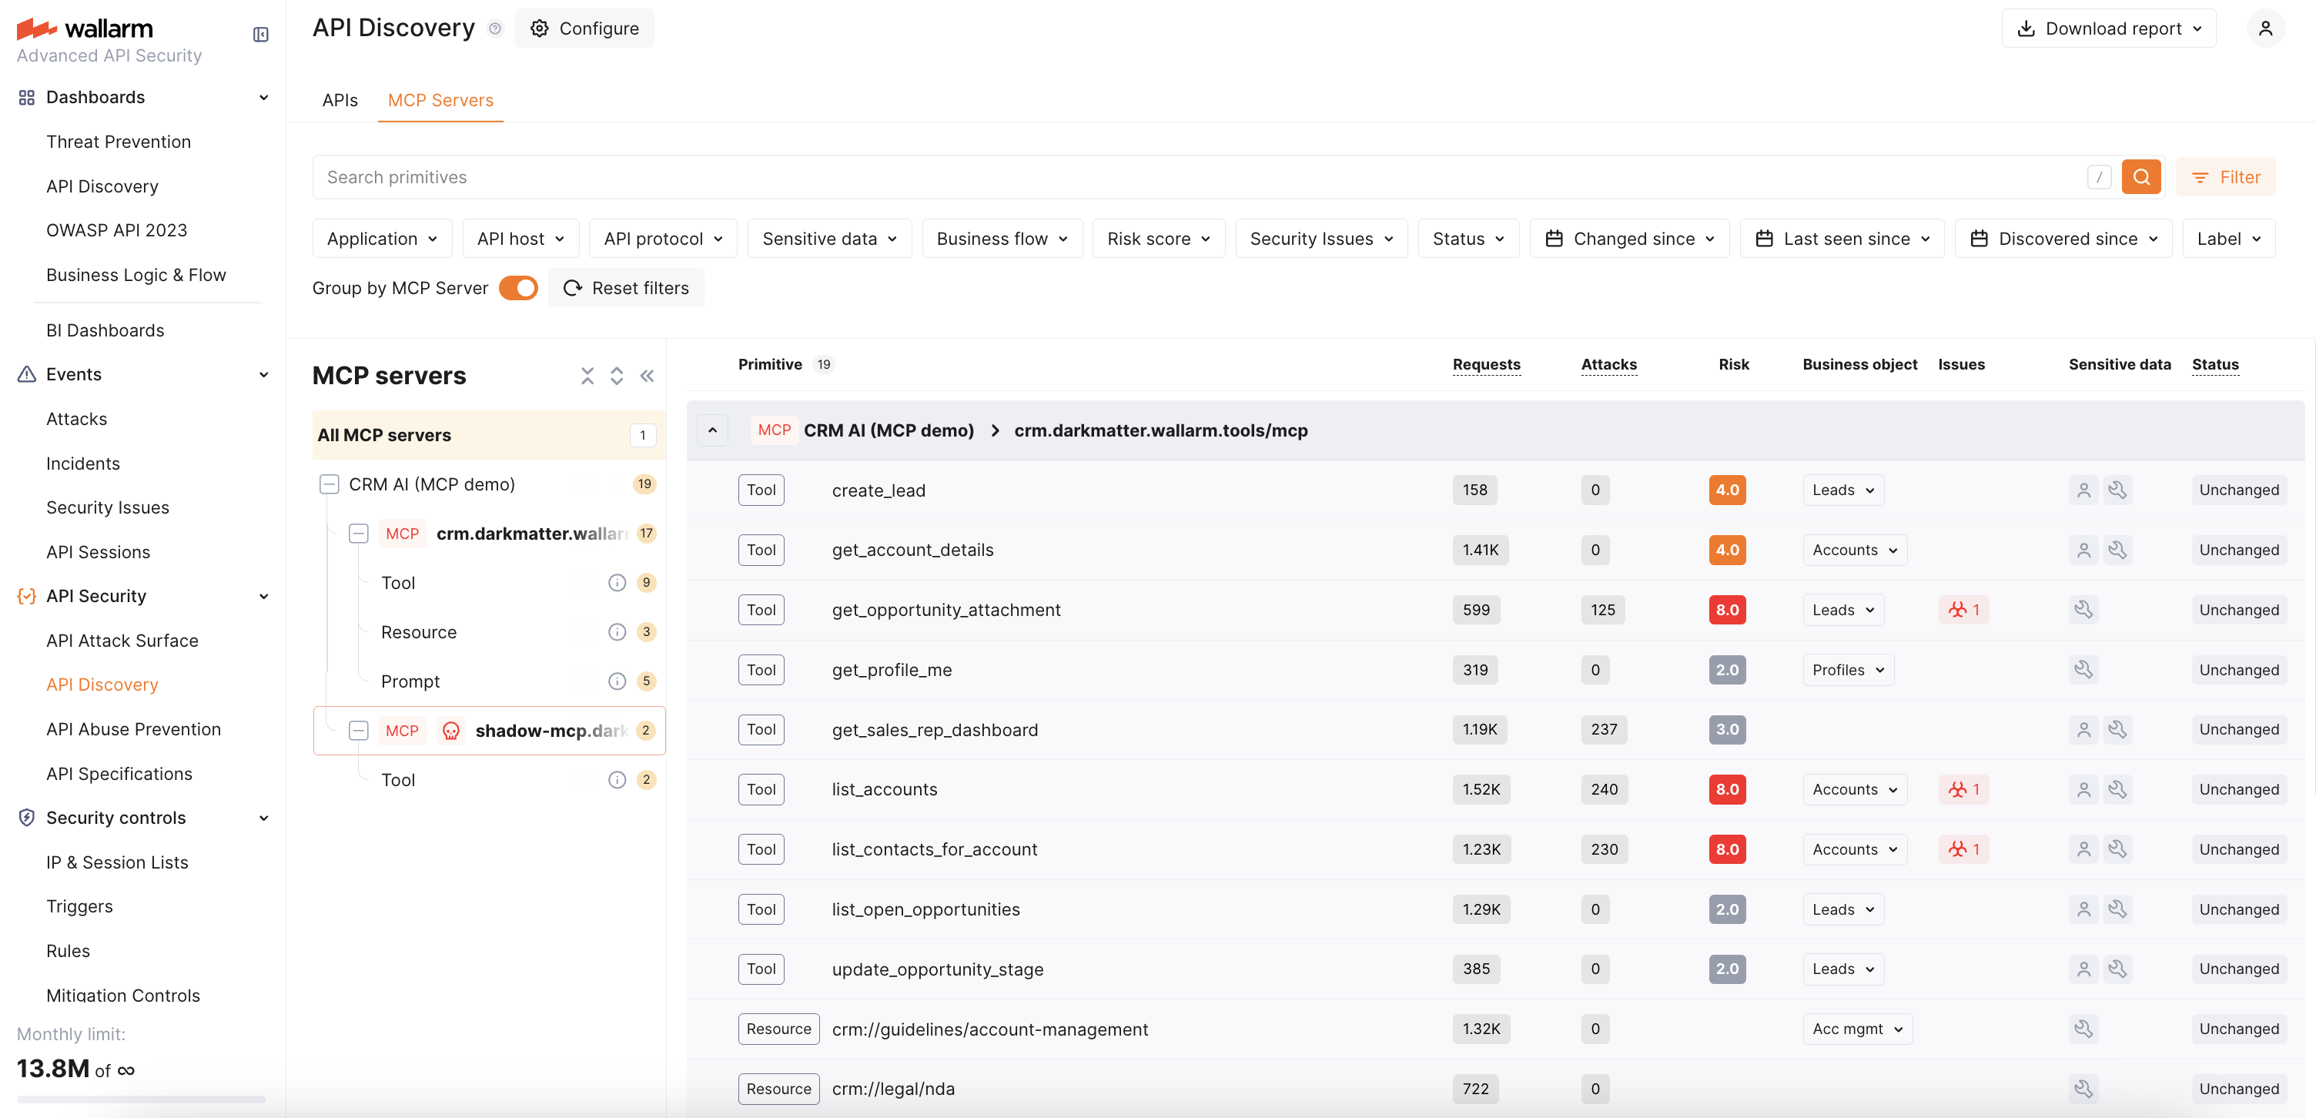Collapse all MCP servers tree icon
Viewport: 2316px width, 1118px height.
point(587,375)
